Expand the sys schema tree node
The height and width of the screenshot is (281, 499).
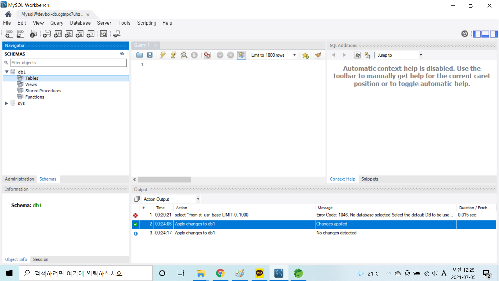tap(6, 103)
